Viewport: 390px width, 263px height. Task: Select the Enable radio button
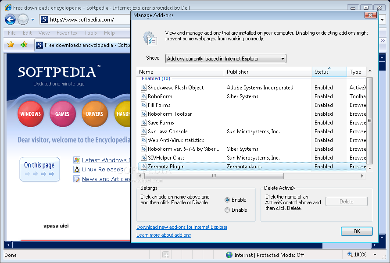pos(227,200)
